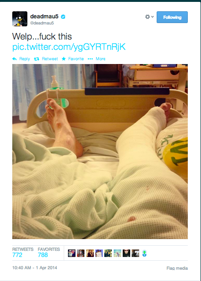Click the green lightbulb avatar icon

144,253
